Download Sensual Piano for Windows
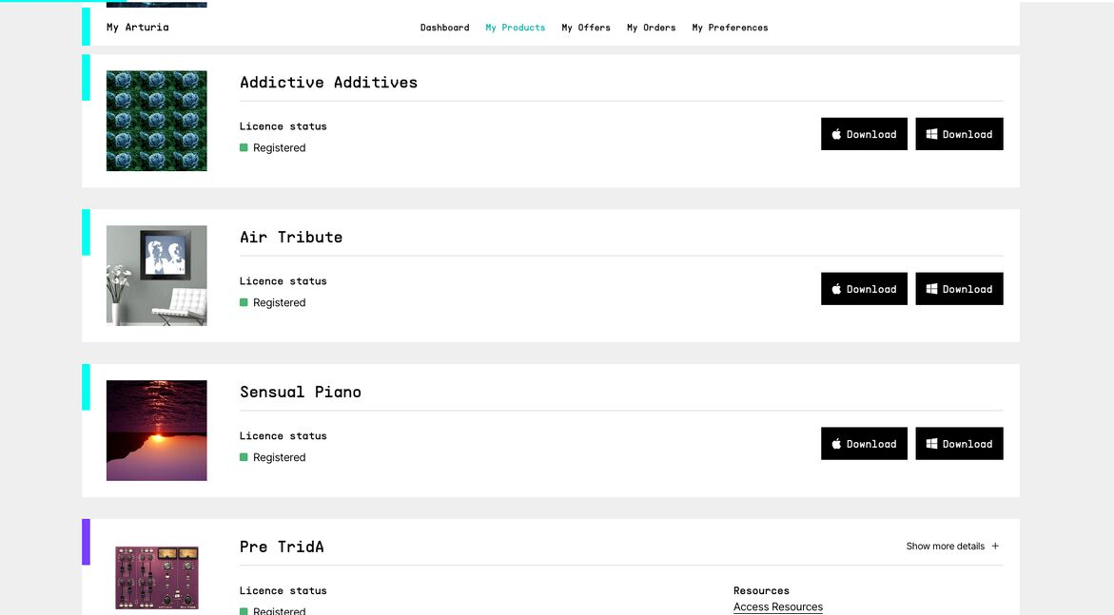 (x=959, y=444)
